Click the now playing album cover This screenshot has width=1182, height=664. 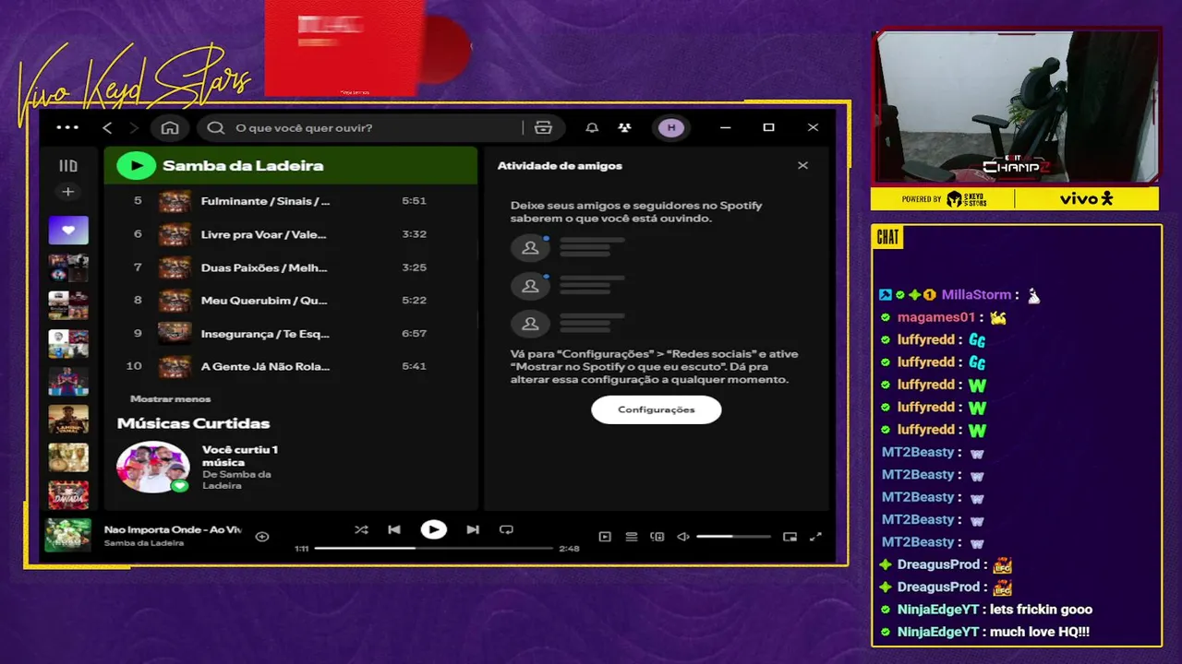pos(68,535)
